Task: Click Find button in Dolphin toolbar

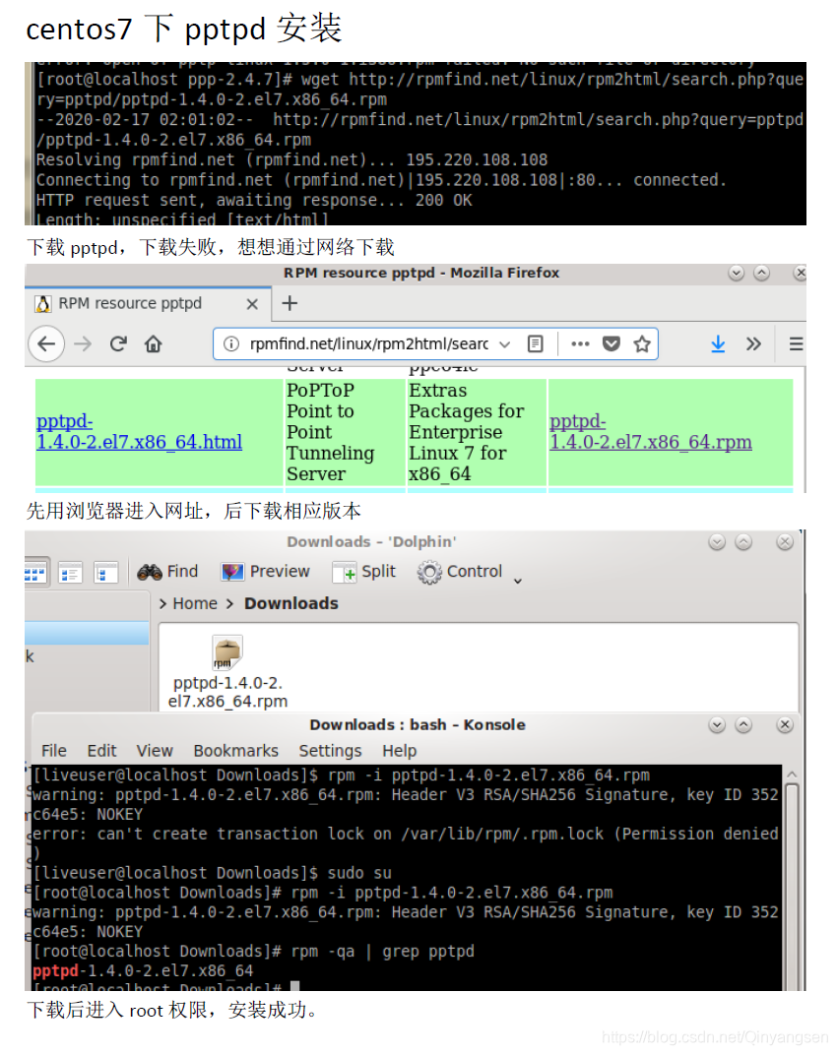Action: click(x=167, y=571)
